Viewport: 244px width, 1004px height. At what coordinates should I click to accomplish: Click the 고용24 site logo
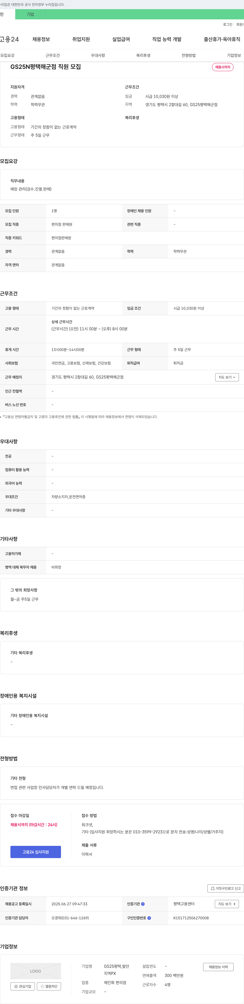tap(9, 39)
